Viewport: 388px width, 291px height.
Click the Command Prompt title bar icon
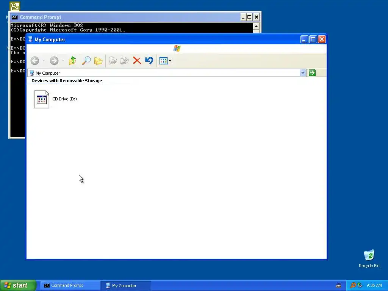15,17
